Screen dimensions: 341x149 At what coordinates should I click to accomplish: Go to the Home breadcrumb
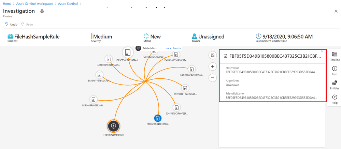click(7, 4)
